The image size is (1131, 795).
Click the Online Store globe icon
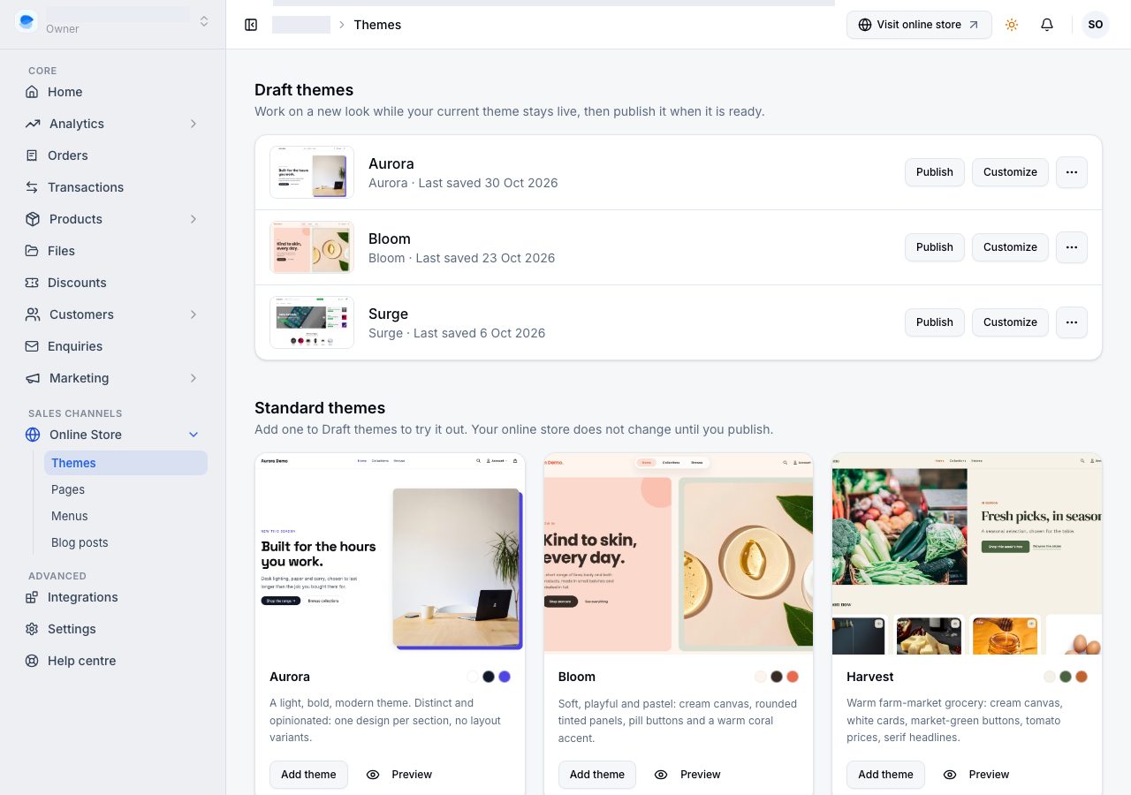(x=33, y=435)
